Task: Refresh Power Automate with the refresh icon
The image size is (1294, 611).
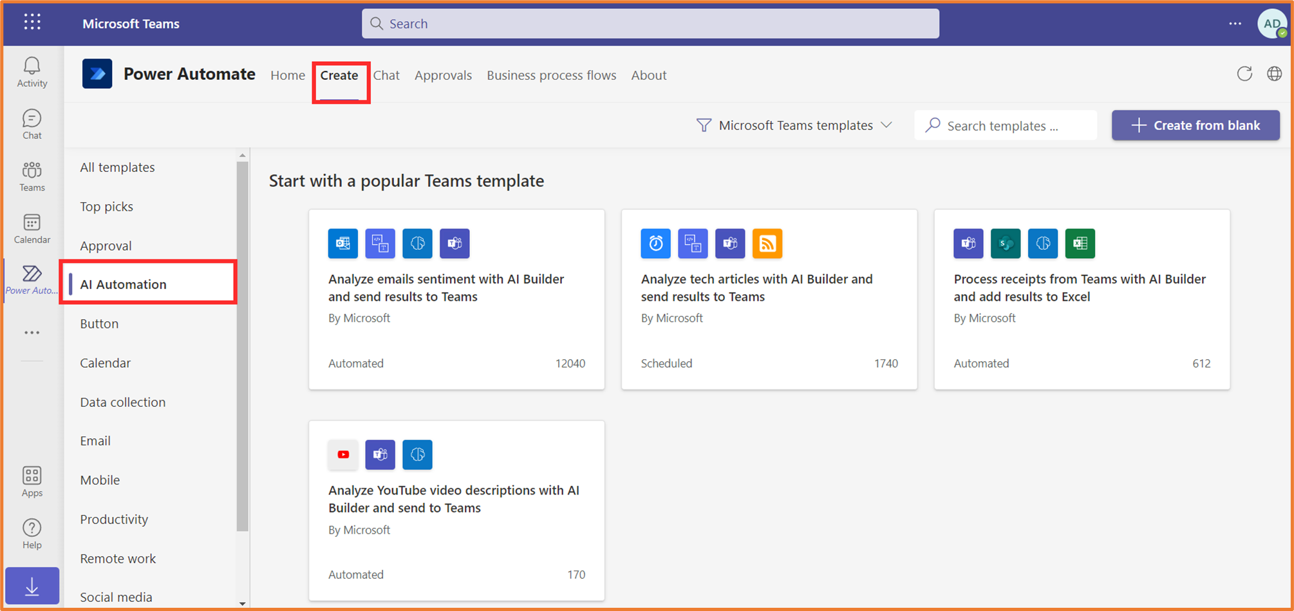Action: pos(1244,73)
